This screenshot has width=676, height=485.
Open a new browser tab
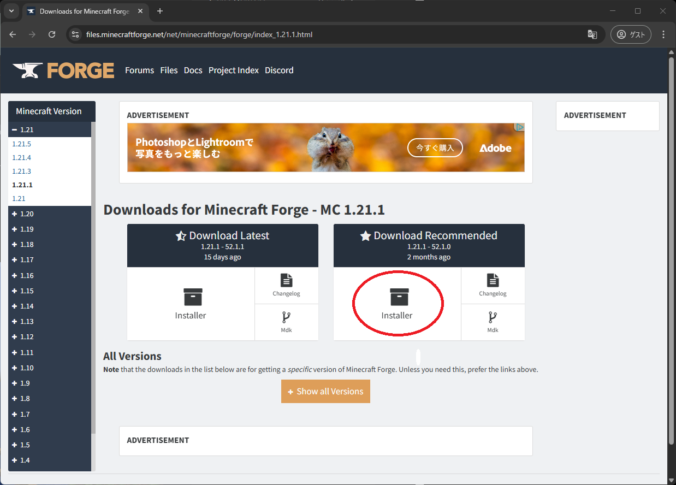pyautogui.click(x=160, y=11)
